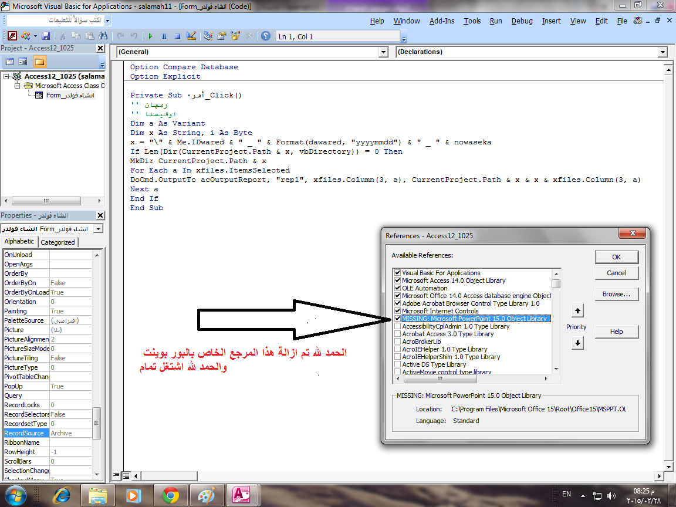Move reference priority up with arrow button
This screenshot has height=507, width=676.
(577, 311)
